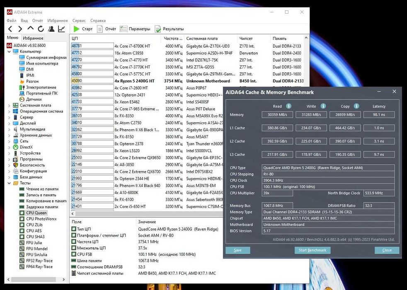Select Копирование в памяти test
Screen dimensions: 407x290
click(43, 201)
